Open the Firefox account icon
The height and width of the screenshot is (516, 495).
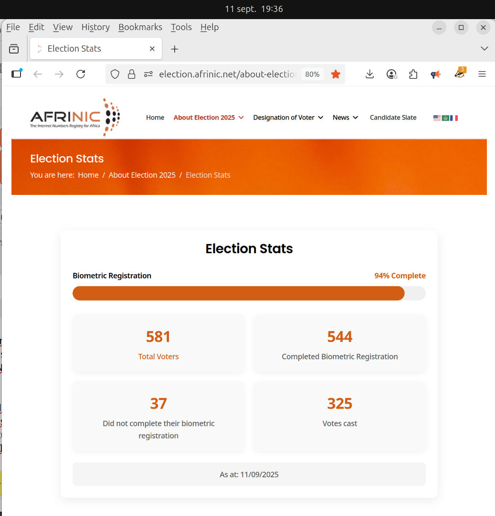[x=391, y=74]
